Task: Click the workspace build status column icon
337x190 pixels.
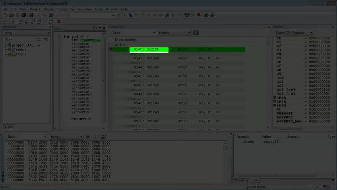Action: [46, 40]
